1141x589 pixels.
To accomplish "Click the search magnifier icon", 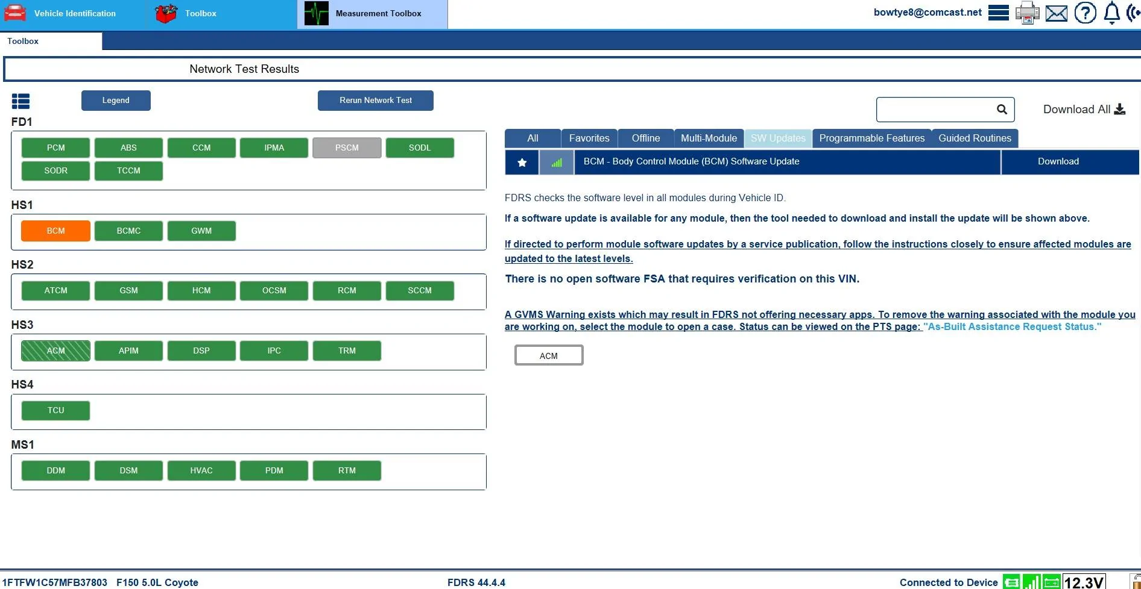I will [x=1002, y=109].
